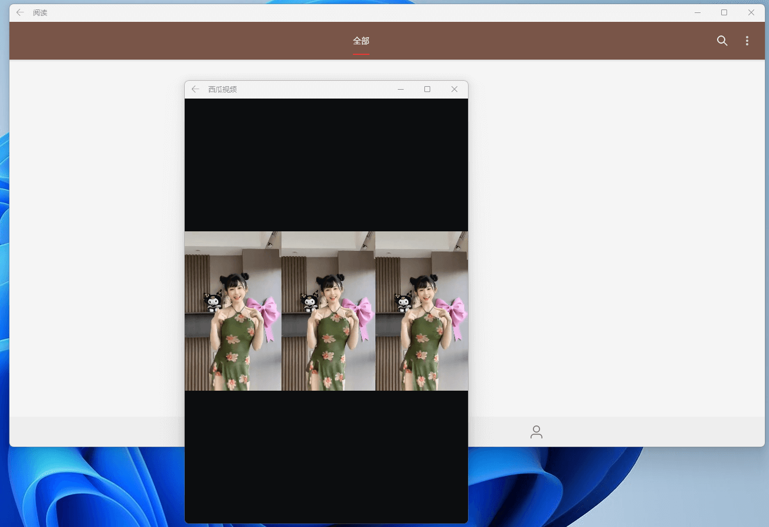This screenshot has height=527, width=769.
Task: Click the black area below the video
Action: [x=326, y=457]
